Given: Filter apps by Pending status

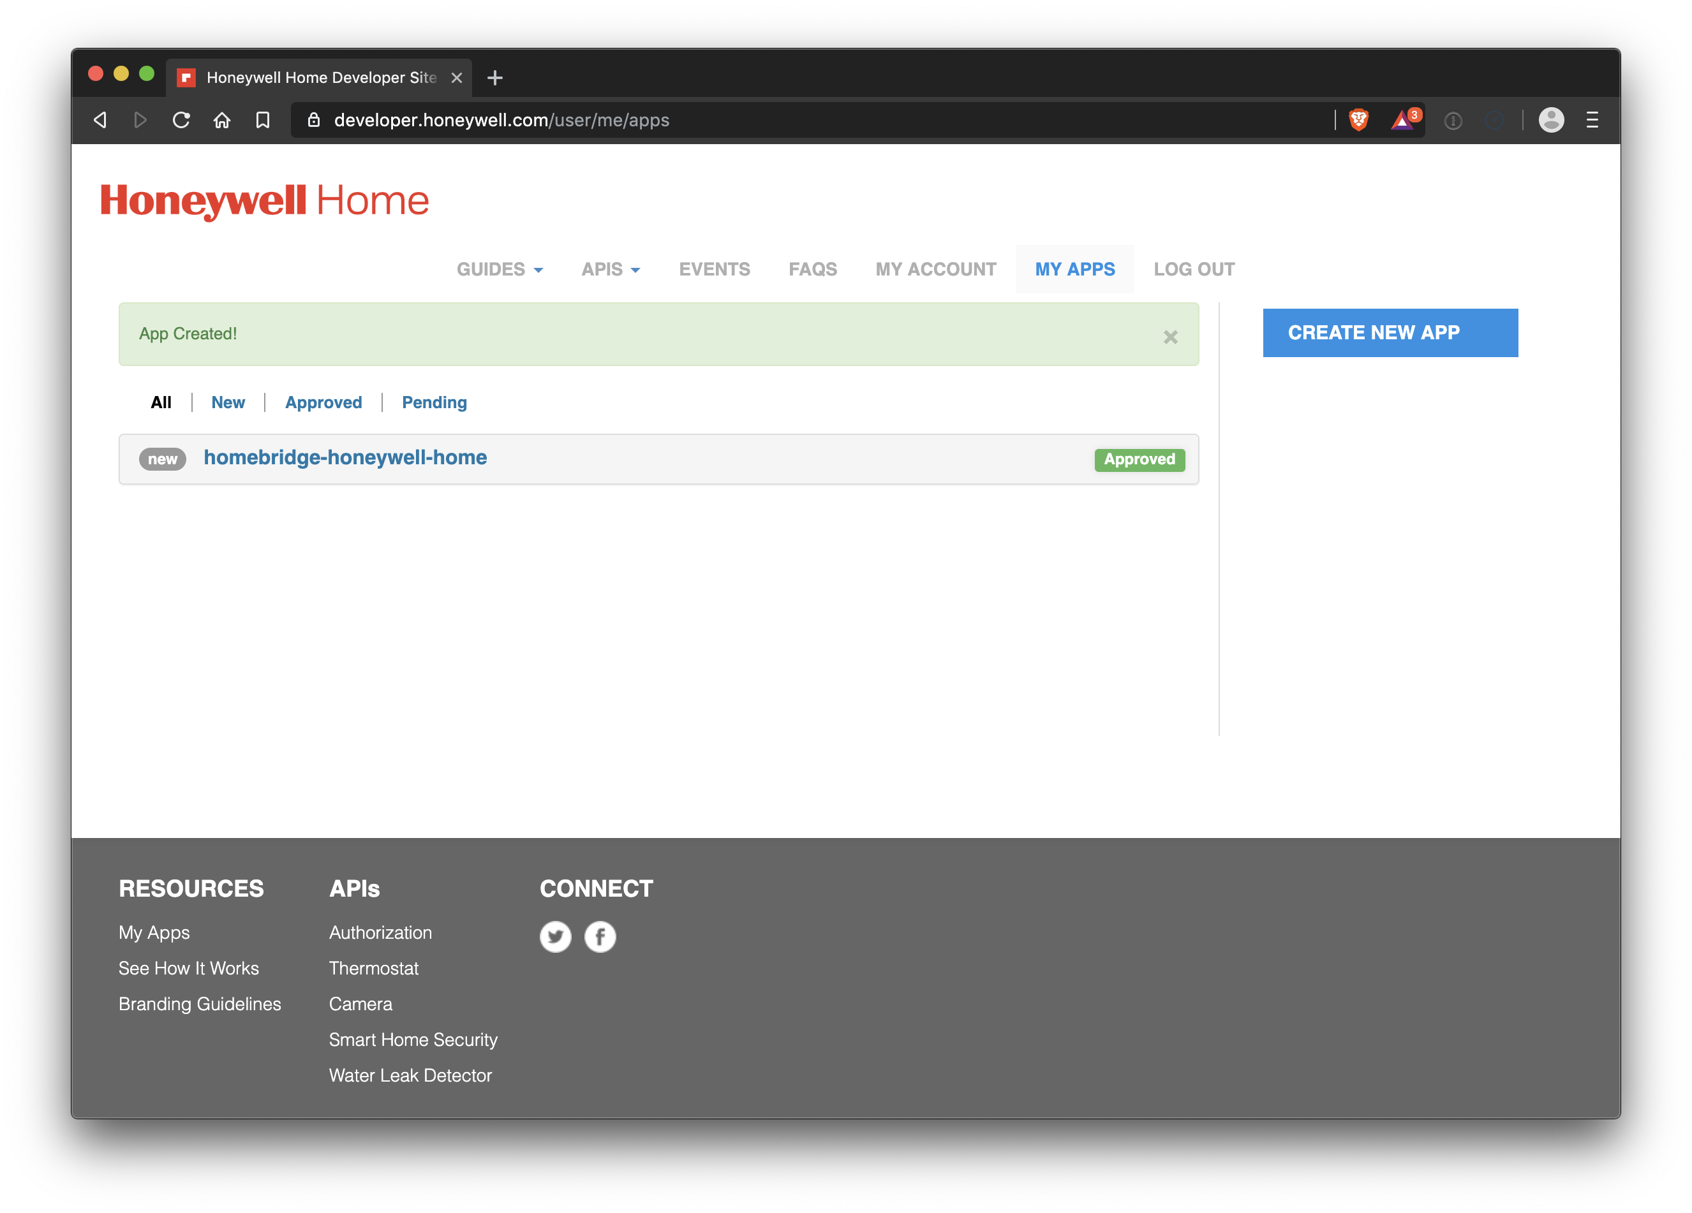Looking at the screenshot, I should click(x=434, y=402).
